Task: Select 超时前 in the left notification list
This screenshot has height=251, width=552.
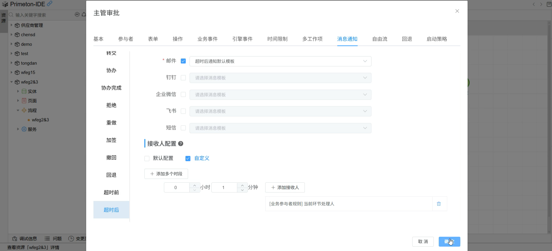Action: [111, 192]
